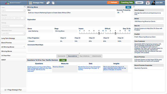Open the Week 5 calendar icon

(x=148, y=3)
